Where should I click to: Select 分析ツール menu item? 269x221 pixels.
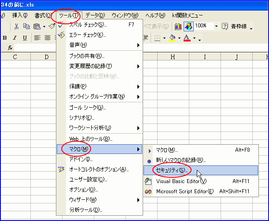(x=99, y=210)
